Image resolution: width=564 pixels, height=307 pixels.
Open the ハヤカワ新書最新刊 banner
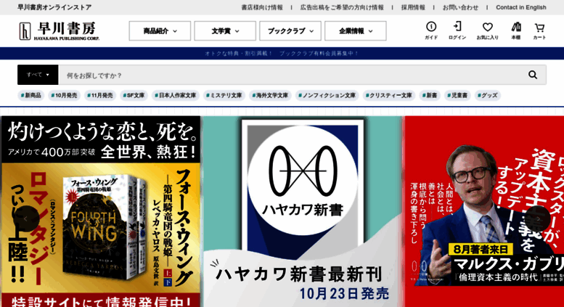tap(302, 211)
